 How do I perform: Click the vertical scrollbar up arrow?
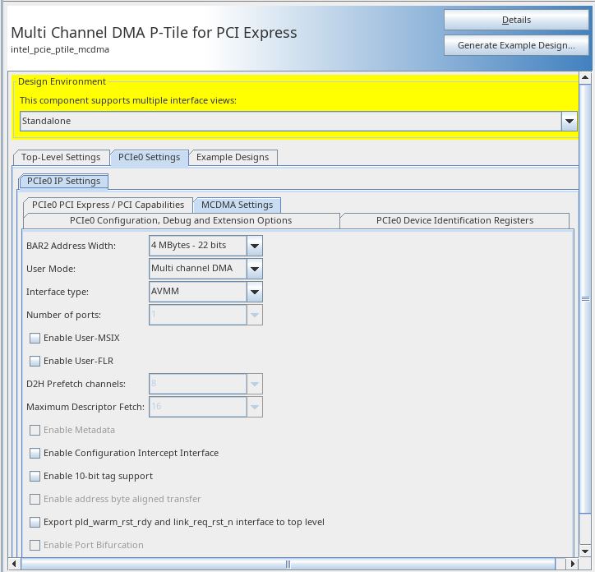coord(586,79)
